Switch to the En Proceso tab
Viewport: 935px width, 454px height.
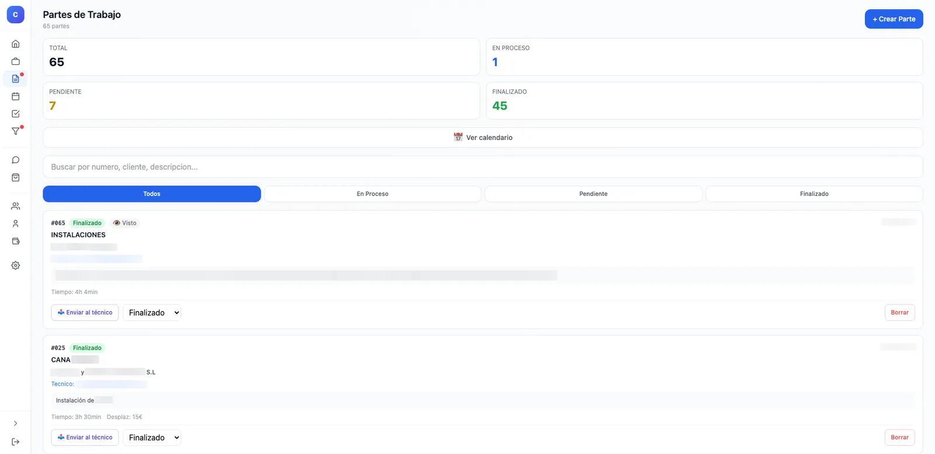coord(373,194)
